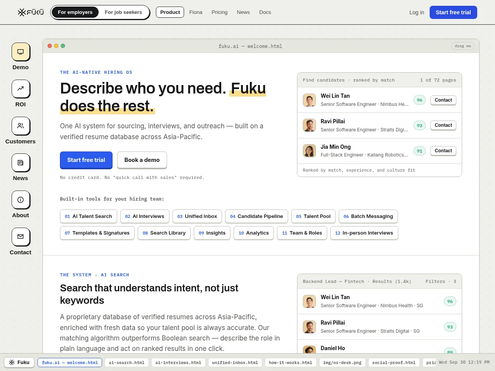The width and height of the screenshot is (495, 371).
Task: Contact Jia Min Ong
Action: (443, 151)
